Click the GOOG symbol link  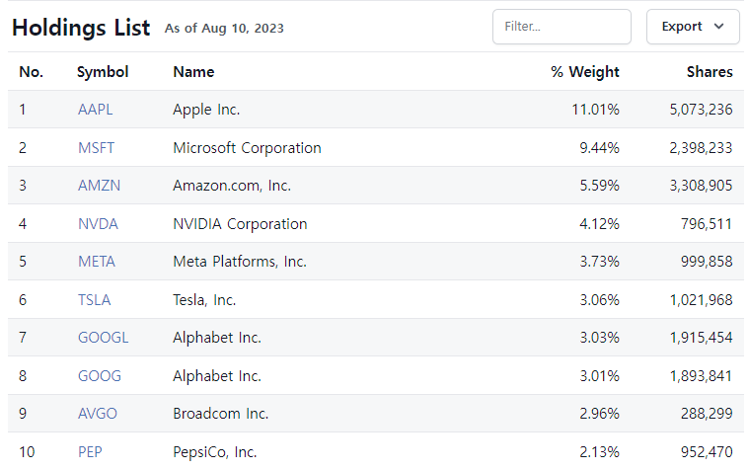[x=100, y=376]
